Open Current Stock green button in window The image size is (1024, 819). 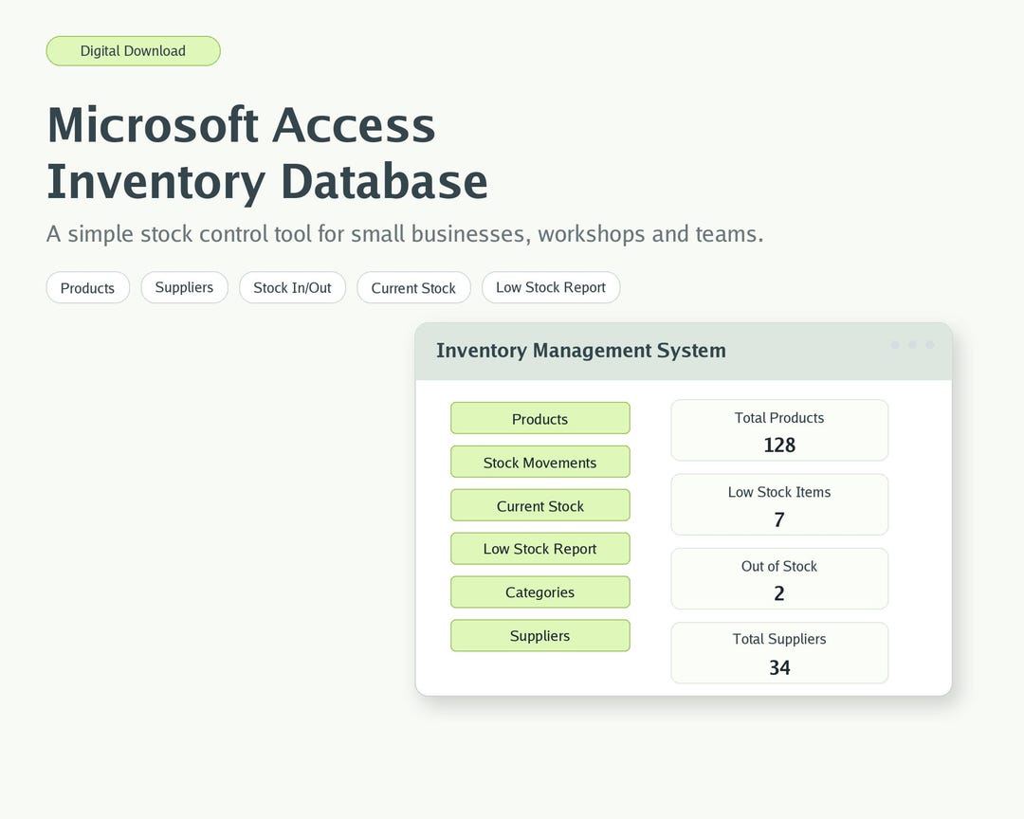point(540,505)
